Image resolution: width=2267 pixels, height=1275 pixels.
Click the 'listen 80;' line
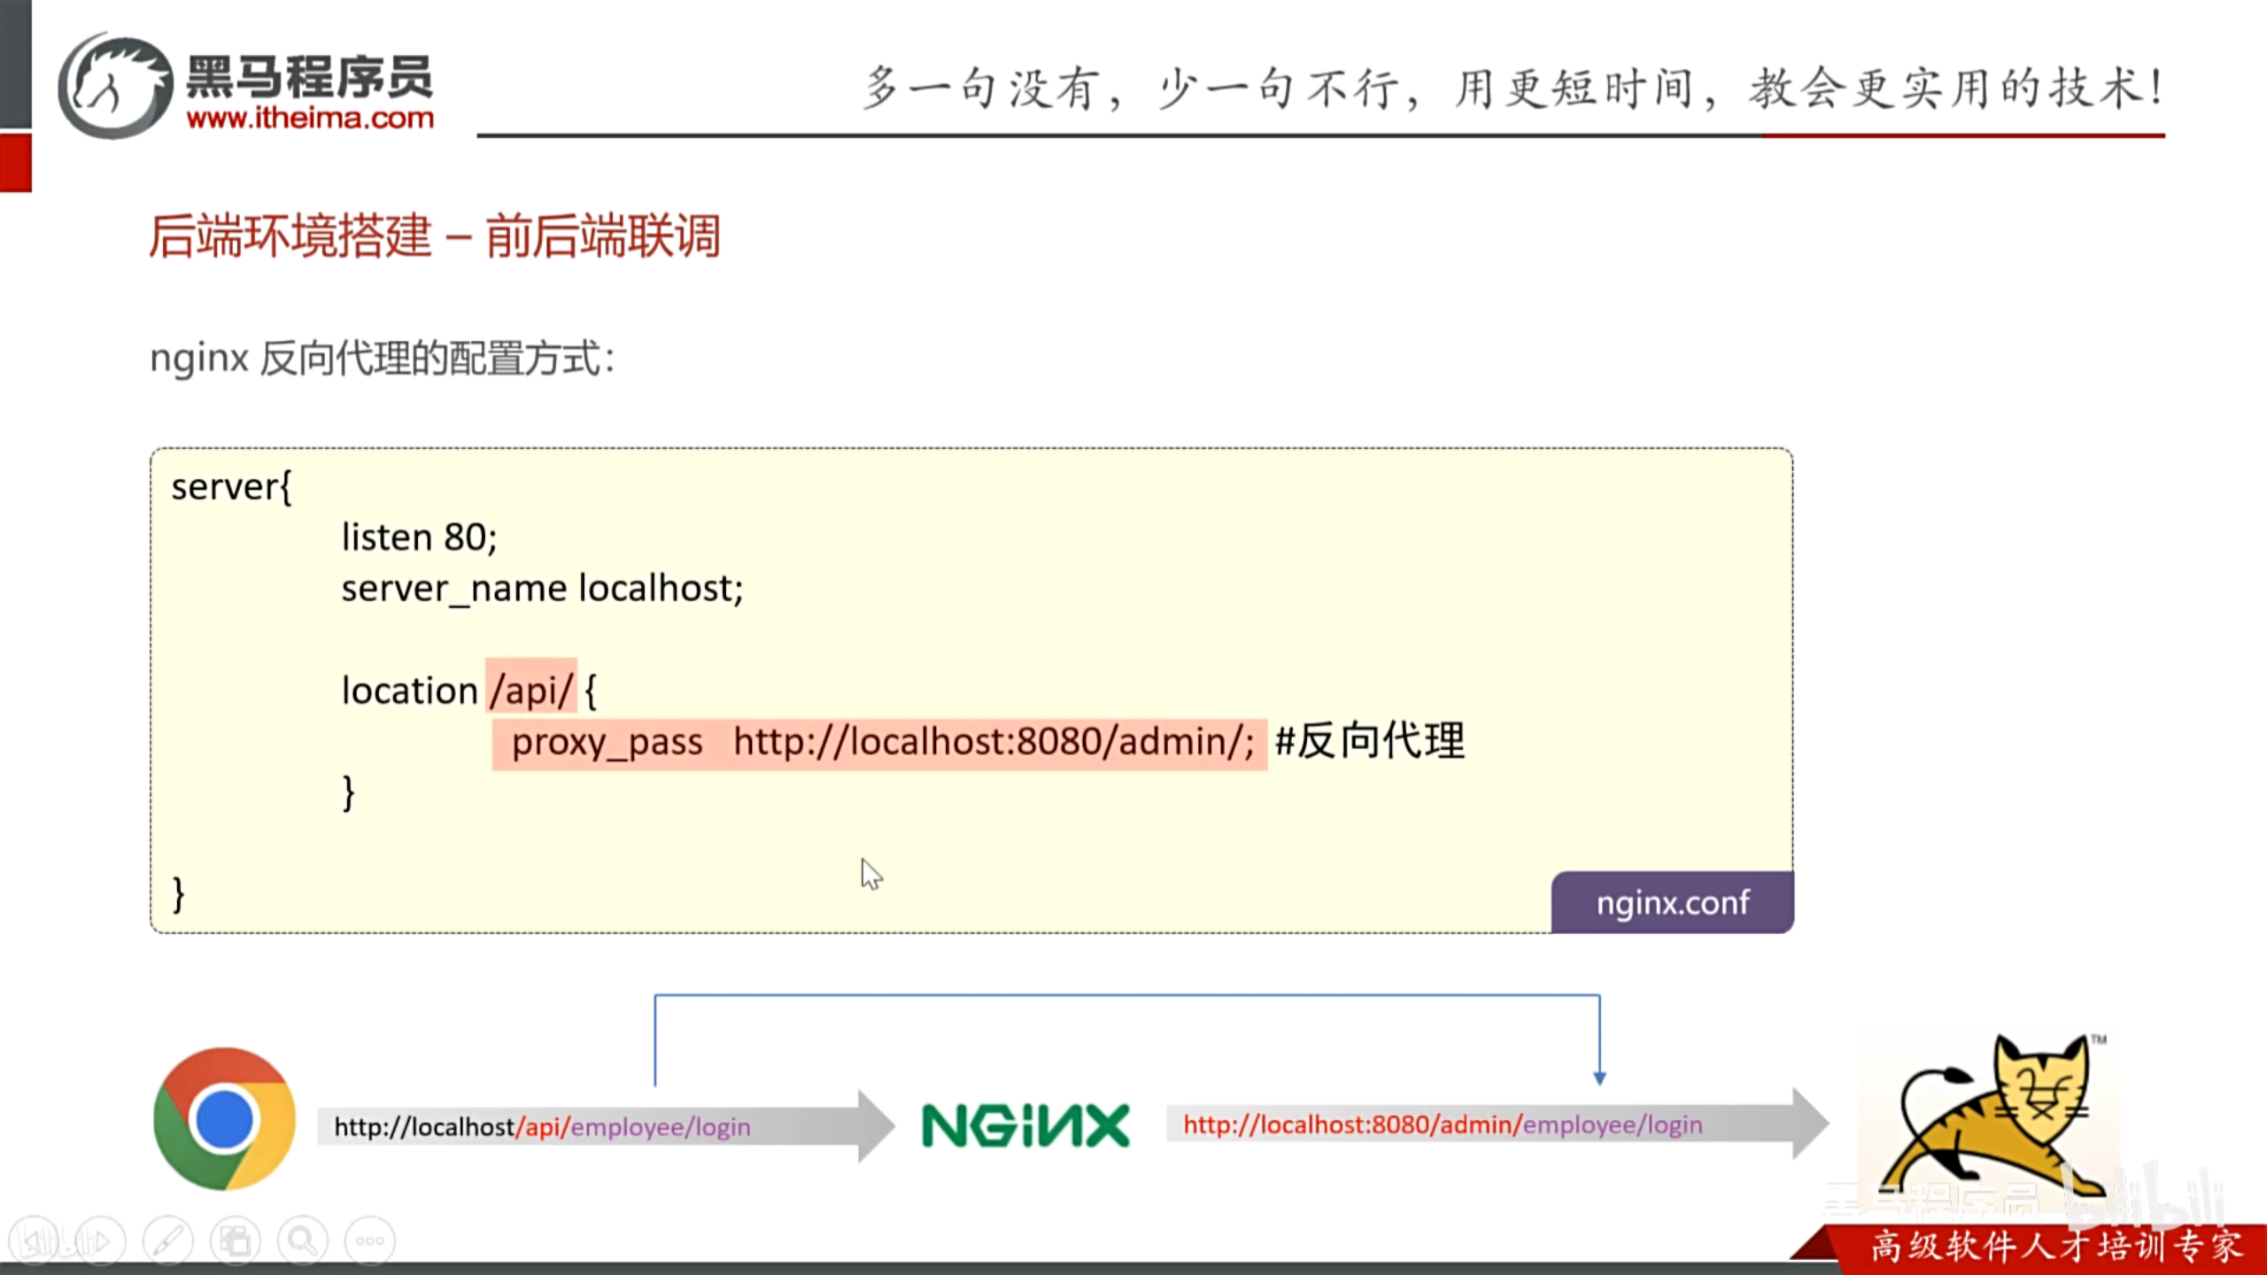click(420, 537)
